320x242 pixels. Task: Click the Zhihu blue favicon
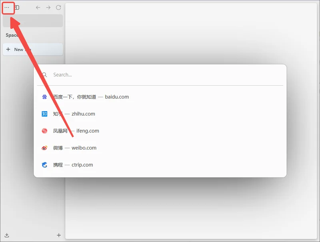44,114
